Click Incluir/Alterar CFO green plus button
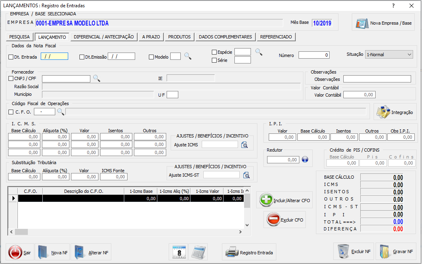This screenshot has height=264, width=422. click(284, 200)
